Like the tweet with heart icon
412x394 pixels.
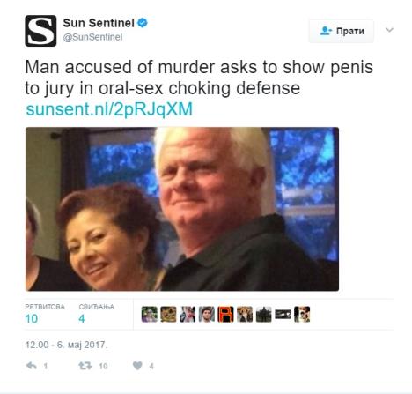tap(137, 366)
